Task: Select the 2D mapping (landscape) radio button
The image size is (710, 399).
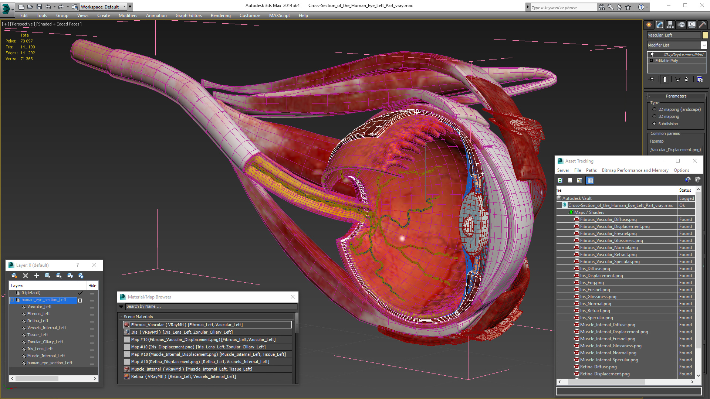Action: pyautogui.click(x=654, y=109)
